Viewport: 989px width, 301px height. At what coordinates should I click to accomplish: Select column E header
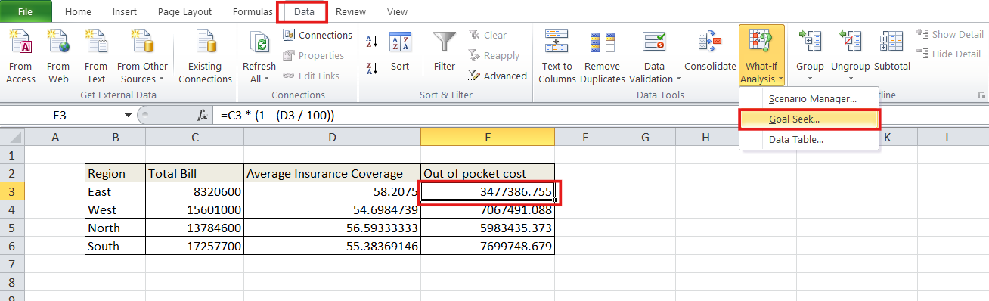click(x=488, y=137)
